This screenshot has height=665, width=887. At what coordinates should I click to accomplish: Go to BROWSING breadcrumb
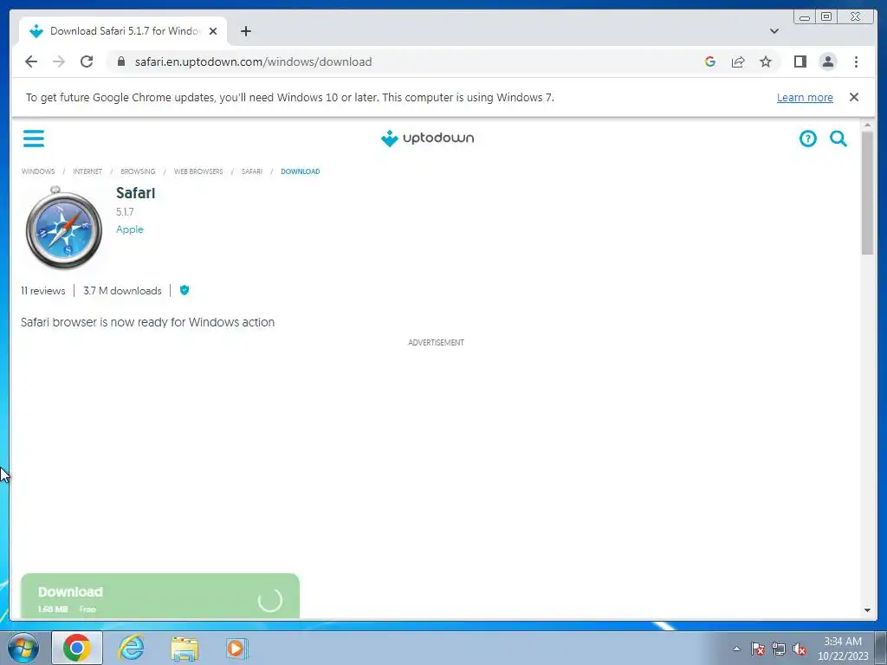pos(138,171)
